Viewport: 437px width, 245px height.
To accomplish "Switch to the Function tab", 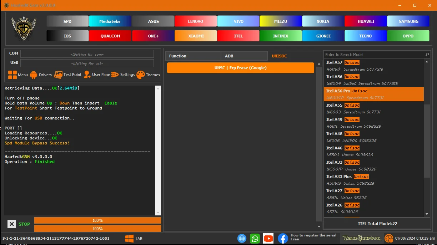I will (x=193, y=56).
